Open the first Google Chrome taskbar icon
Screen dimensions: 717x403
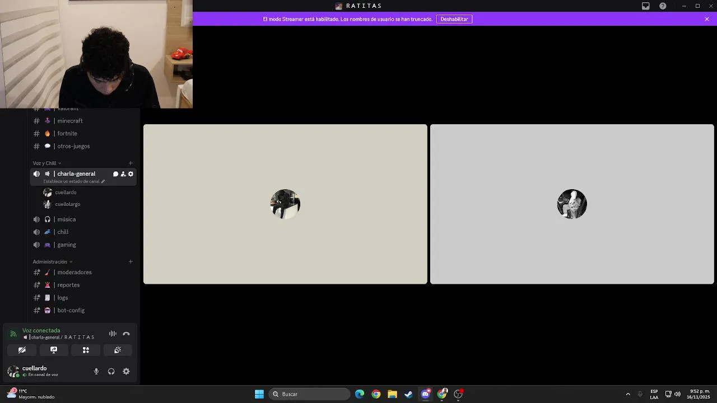coord(376,394)
